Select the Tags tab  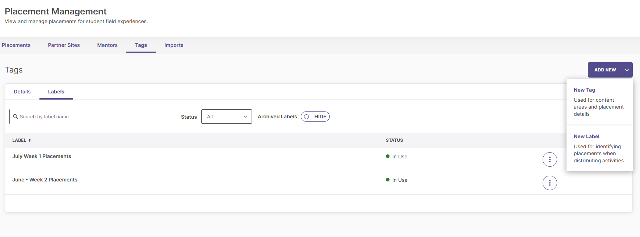click(x=141, y=45)
